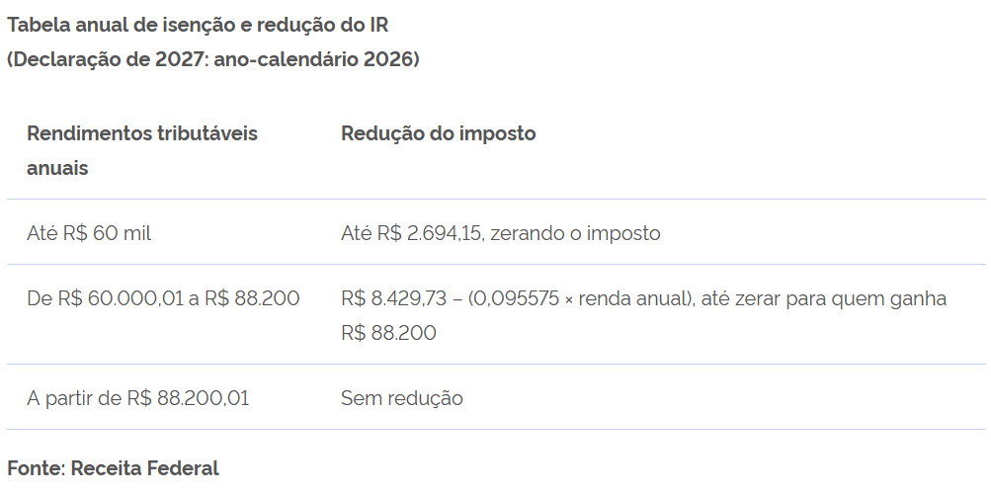Click the "Até R$ 60 mil" cell

(x=88, y=234)
